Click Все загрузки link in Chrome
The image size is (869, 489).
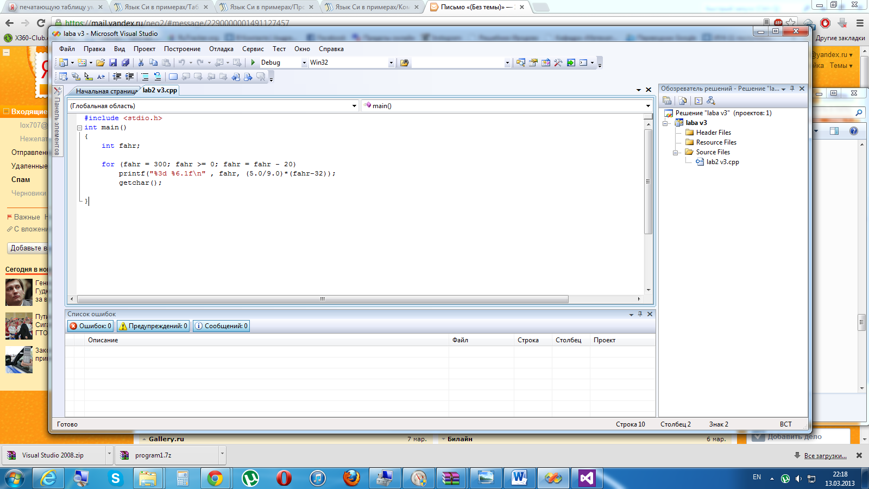(825, 456)
